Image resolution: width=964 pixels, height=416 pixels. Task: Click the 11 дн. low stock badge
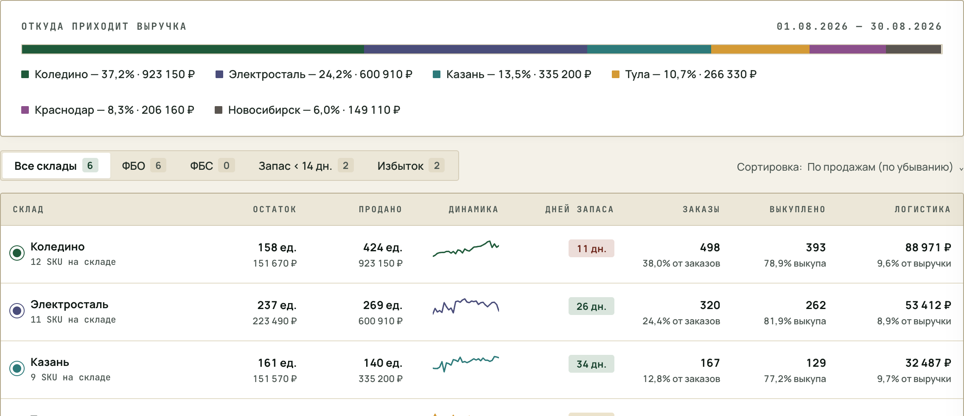591,248
